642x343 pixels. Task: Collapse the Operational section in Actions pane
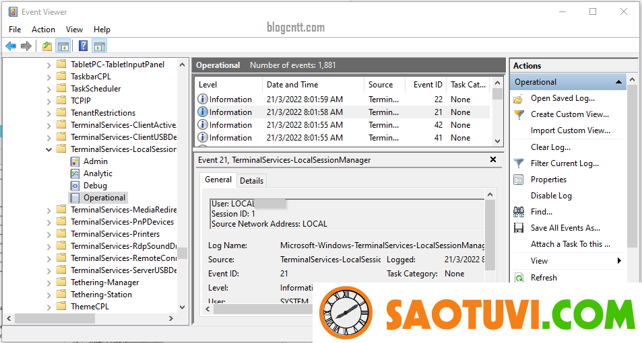618,82
